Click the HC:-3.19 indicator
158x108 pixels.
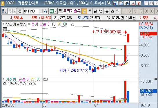point(146,27)
